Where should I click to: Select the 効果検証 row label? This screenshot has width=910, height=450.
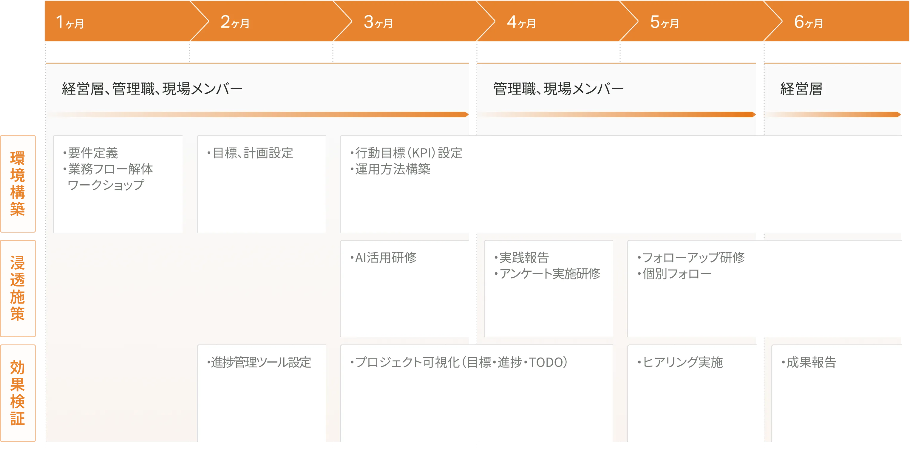[18, 393]
